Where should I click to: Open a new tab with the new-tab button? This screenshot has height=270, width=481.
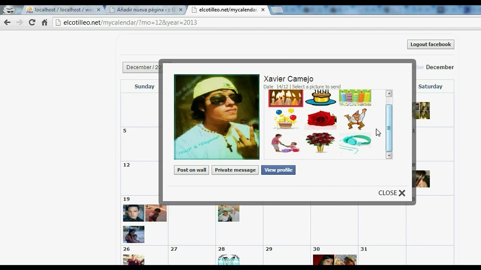click(277, 10)
